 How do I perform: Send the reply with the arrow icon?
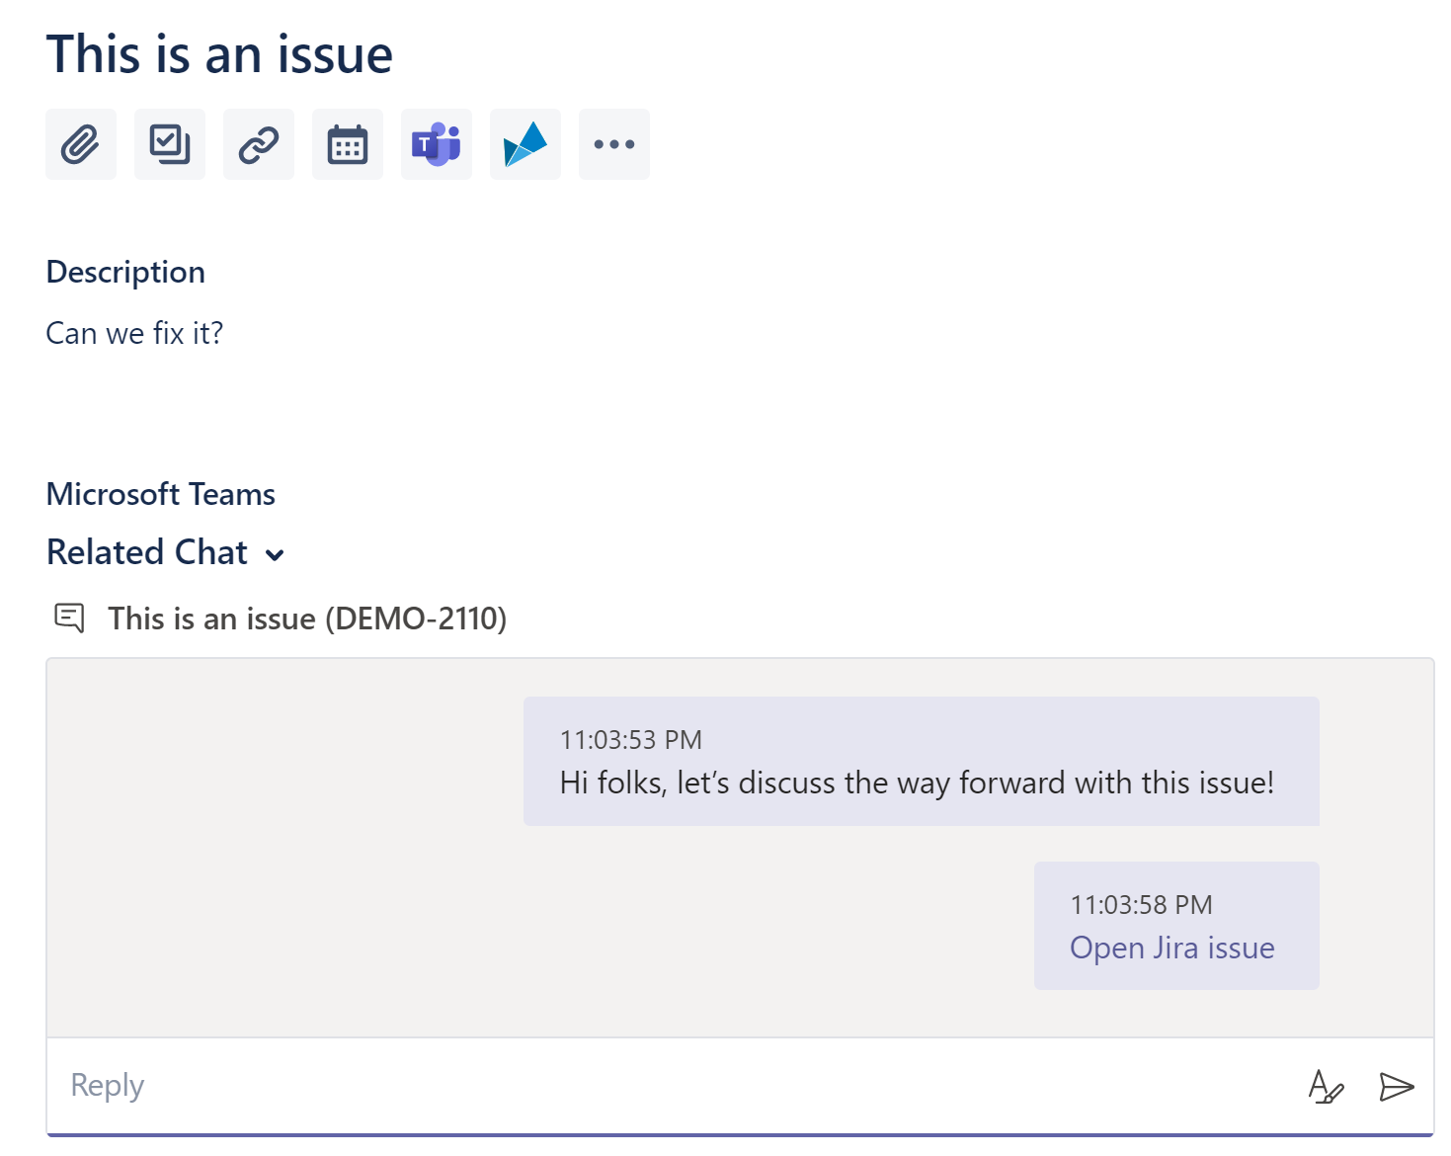coord(1397,1087)
